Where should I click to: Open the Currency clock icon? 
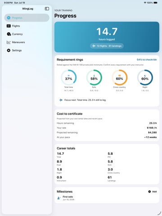click(x=9, y=34)
